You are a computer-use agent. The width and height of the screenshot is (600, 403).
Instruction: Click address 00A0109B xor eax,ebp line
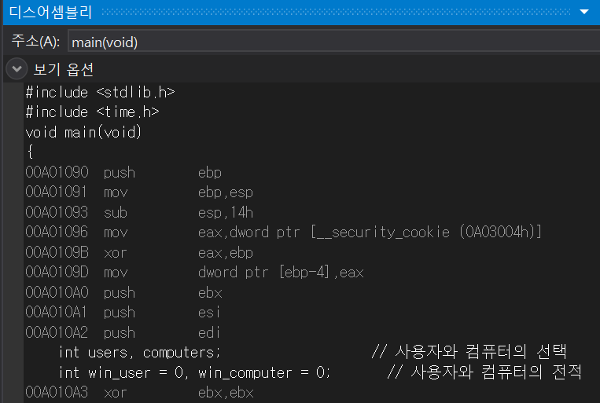click(x=139, y=252)
